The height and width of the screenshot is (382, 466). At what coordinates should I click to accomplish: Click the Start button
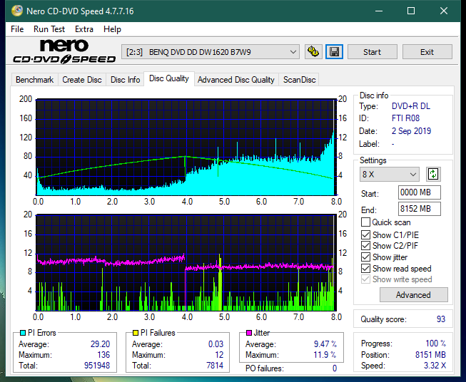click(372, 52)
